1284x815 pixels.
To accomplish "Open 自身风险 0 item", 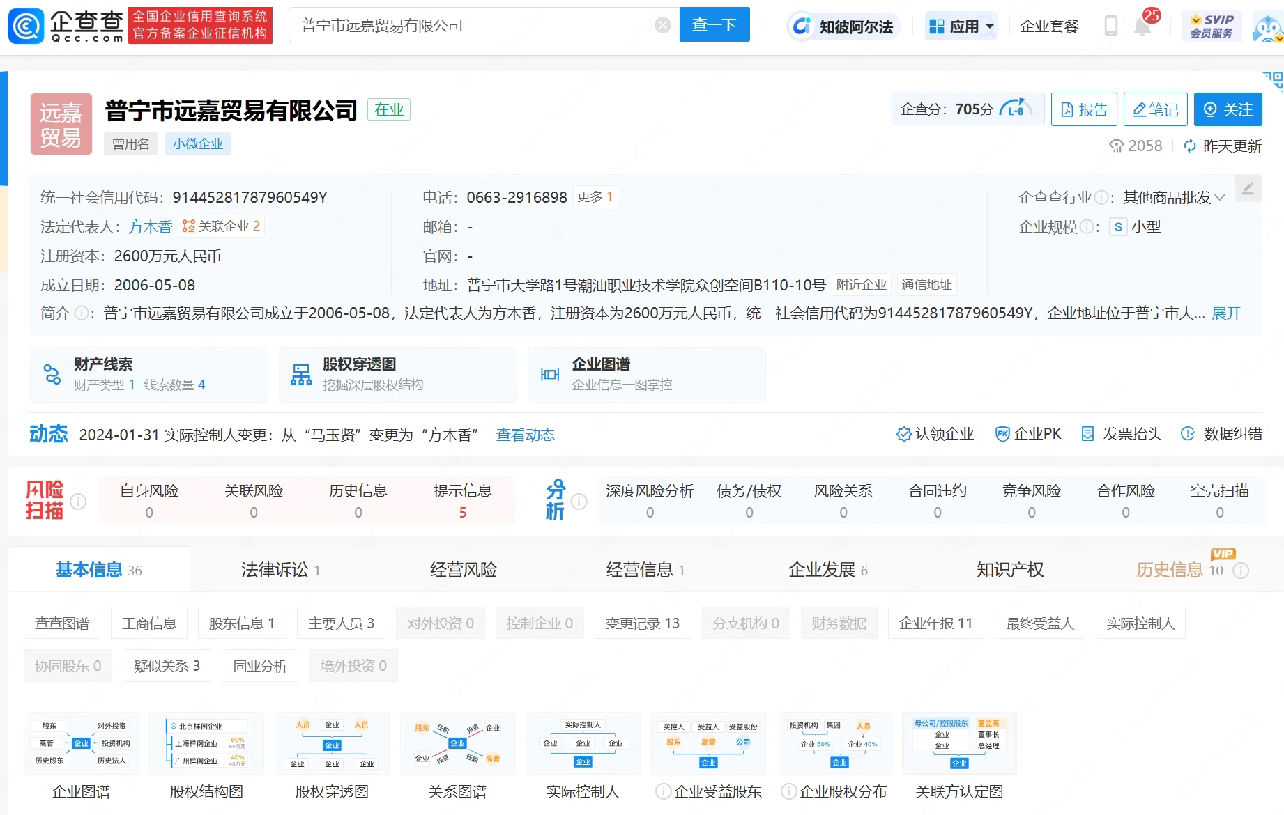I will point(149,501).
